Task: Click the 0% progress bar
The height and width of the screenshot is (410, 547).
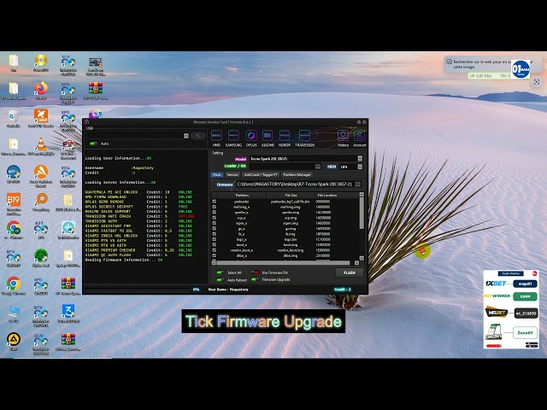Action: [138, 290]
